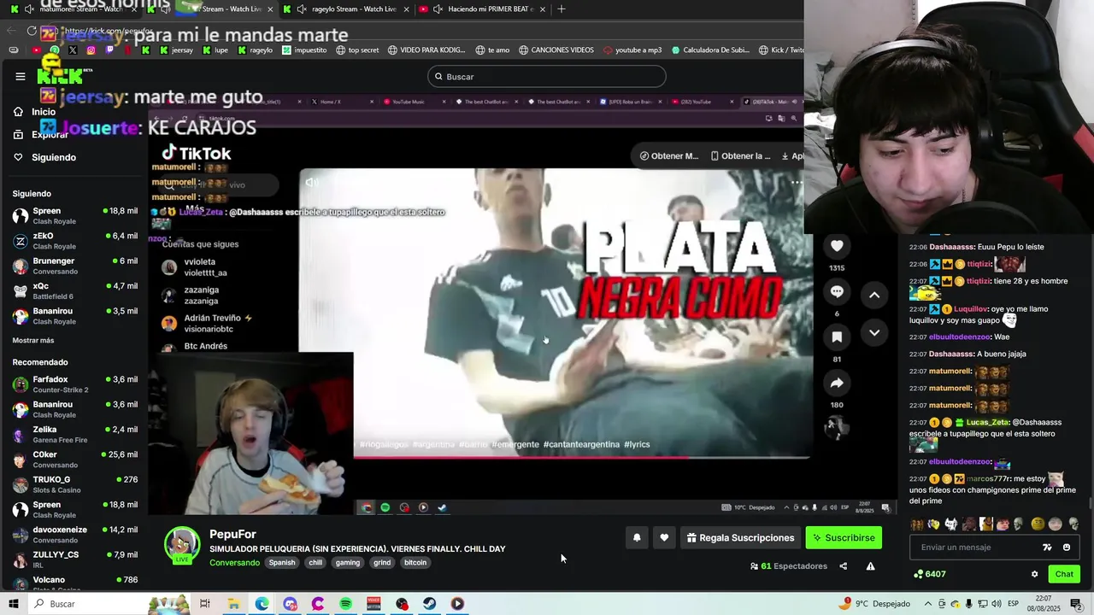Open File Explorer from taskbar
1094x615 pixels.
(x=233, y=604)
